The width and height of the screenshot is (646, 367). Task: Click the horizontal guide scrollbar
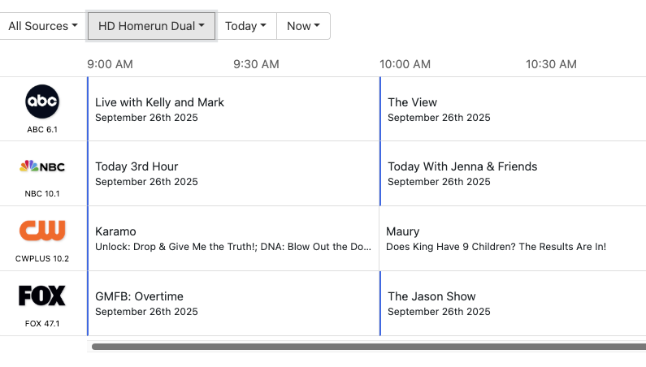pyautogui.click(x=366, y=347)
